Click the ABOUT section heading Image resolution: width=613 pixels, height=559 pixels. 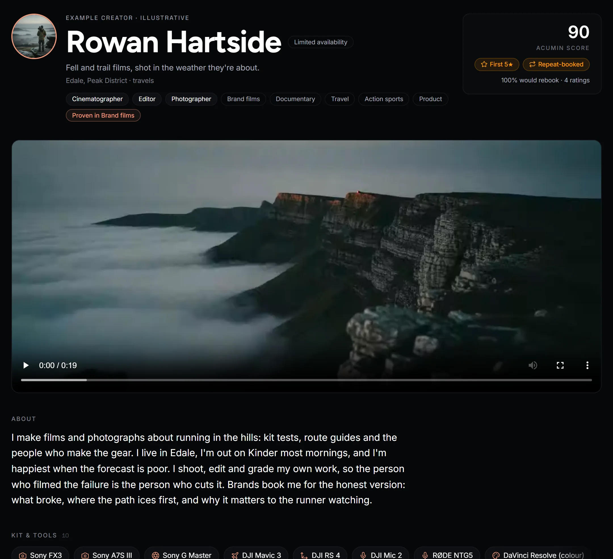click(x=24, y=419)
